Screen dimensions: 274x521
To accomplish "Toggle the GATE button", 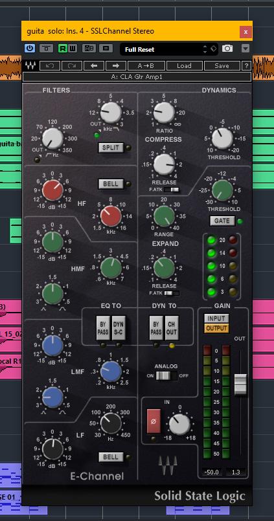I will [222, 221].
